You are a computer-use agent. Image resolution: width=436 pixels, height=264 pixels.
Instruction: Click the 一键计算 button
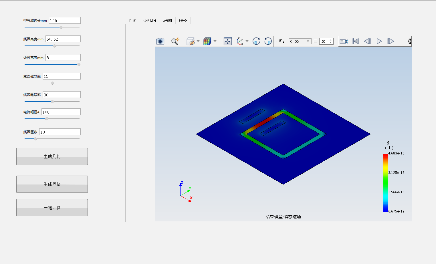coord(52,208)
